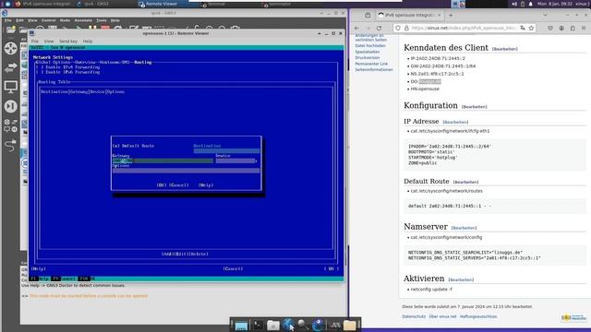Open battery indicator in top panel
This screenshot has width=591, height=332.
click(x=523, y=4)
